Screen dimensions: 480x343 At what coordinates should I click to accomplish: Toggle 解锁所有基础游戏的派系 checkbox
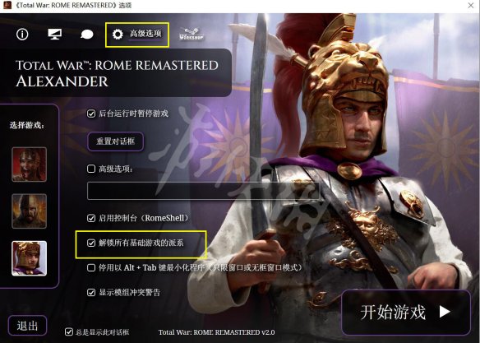(x=91, y=243)
